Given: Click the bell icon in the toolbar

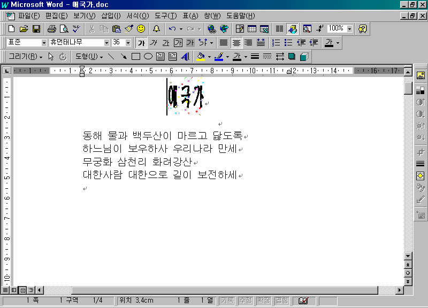Looking at the screenshot, I should [x=156, y=29].
